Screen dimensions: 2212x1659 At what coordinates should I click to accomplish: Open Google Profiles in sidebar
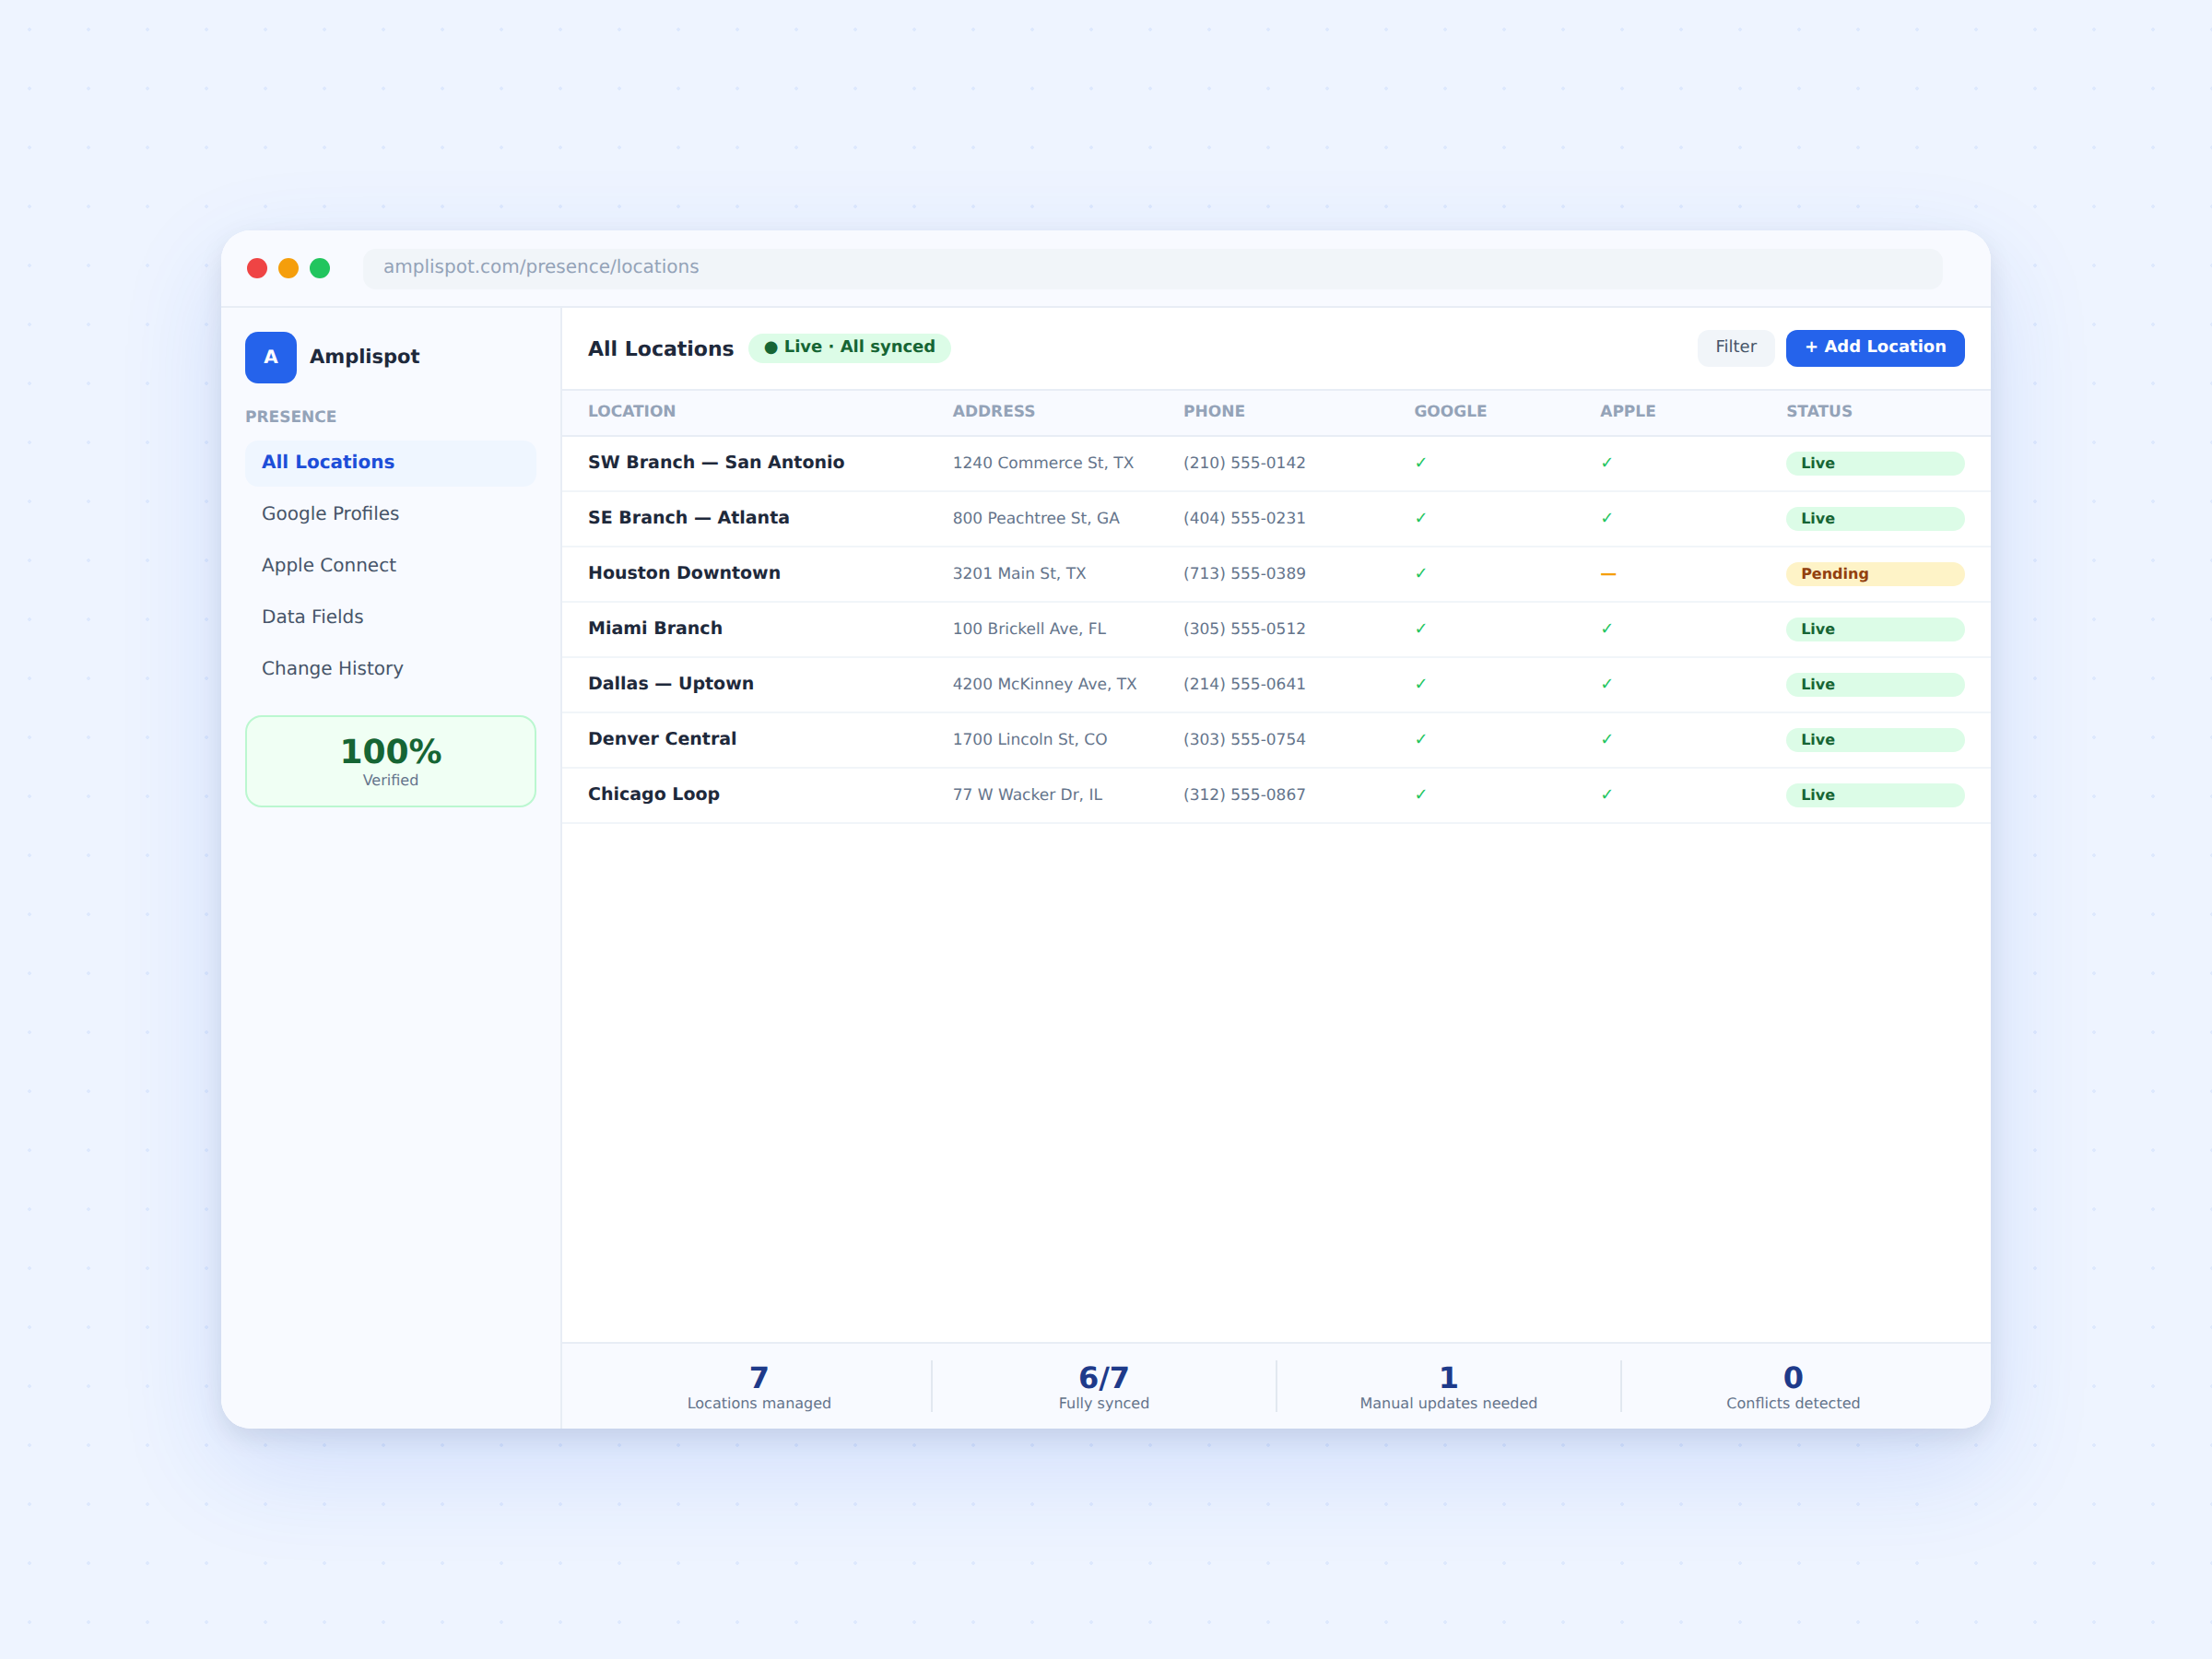tap(390, 514)
